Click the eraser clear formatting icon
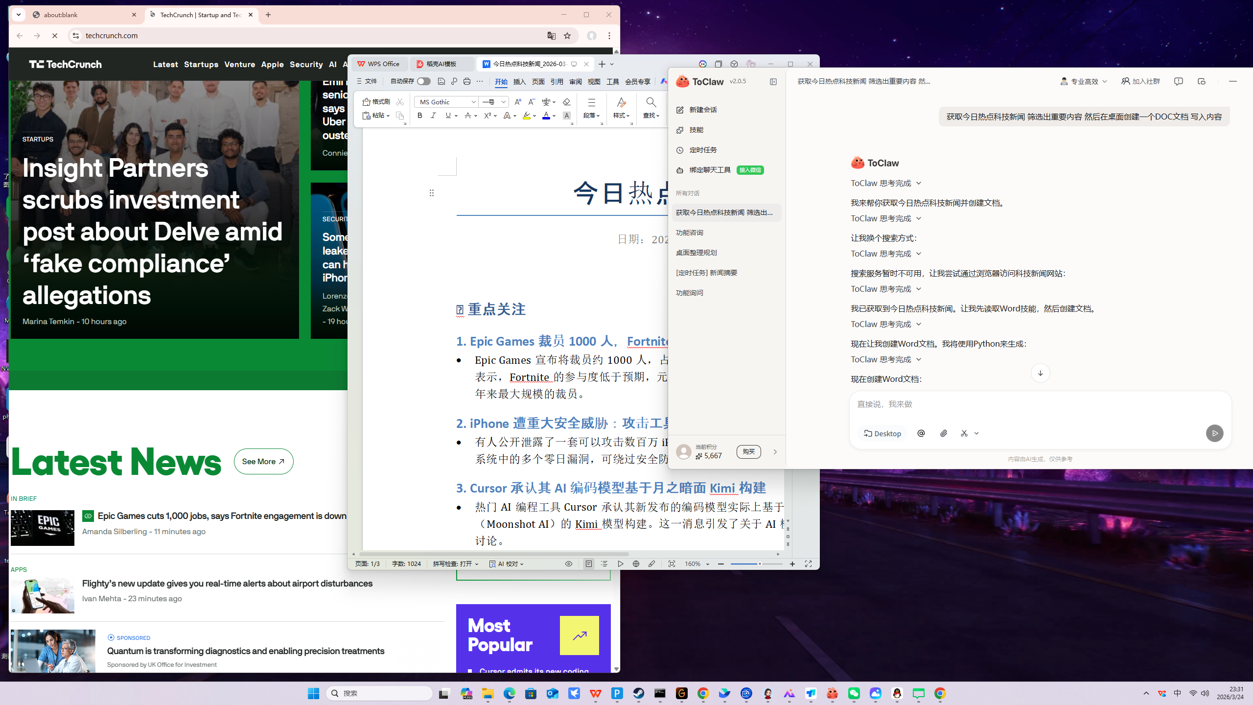 566,102
